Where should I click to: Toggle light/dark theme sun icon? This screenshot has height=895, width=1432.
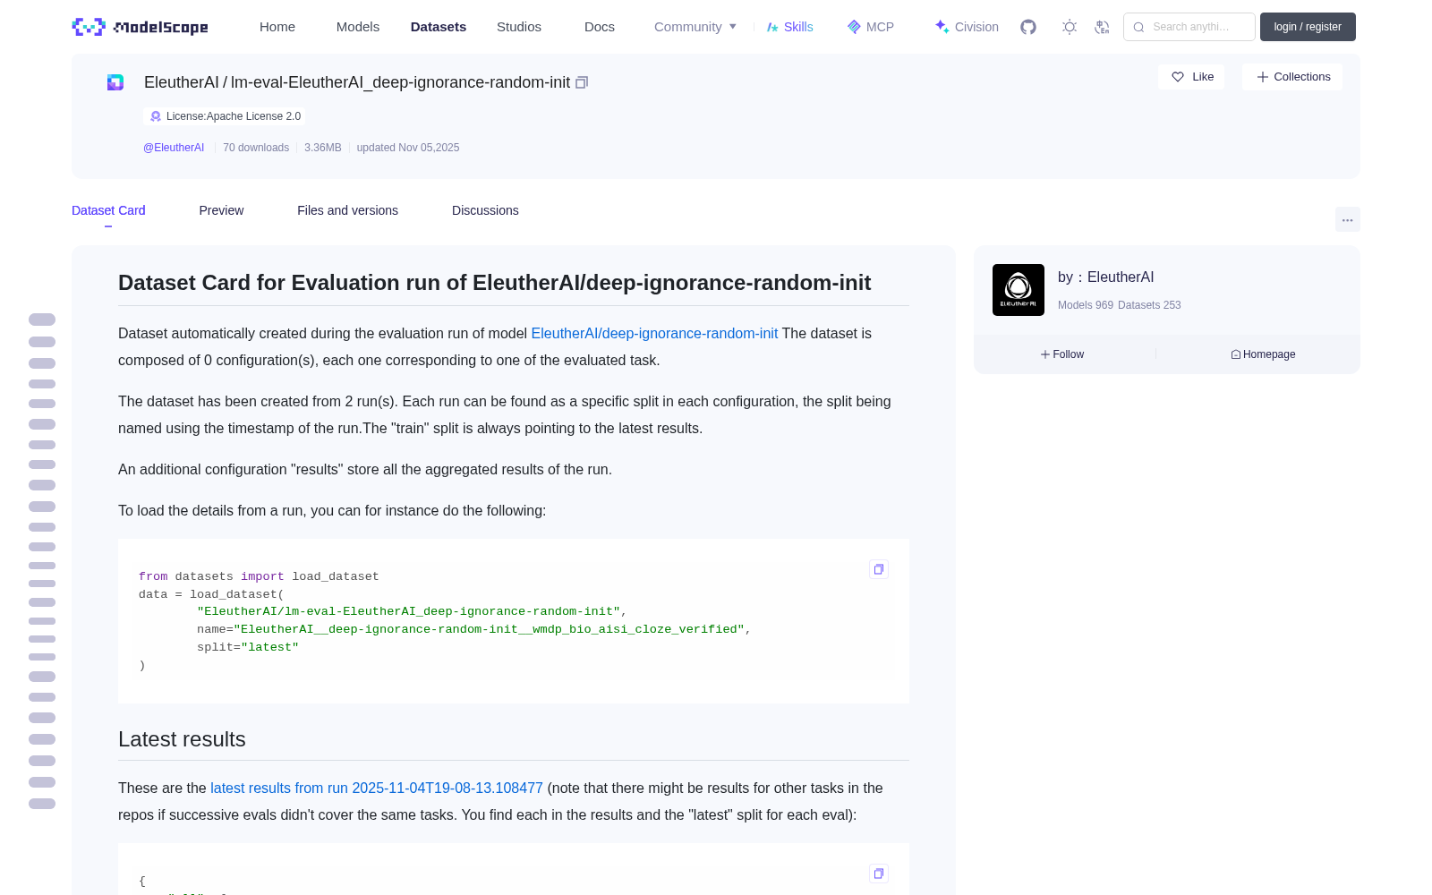tap(1070, 27)
